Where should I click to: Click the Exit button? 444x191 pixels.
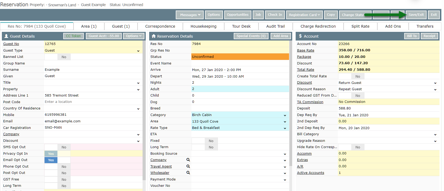434,15
